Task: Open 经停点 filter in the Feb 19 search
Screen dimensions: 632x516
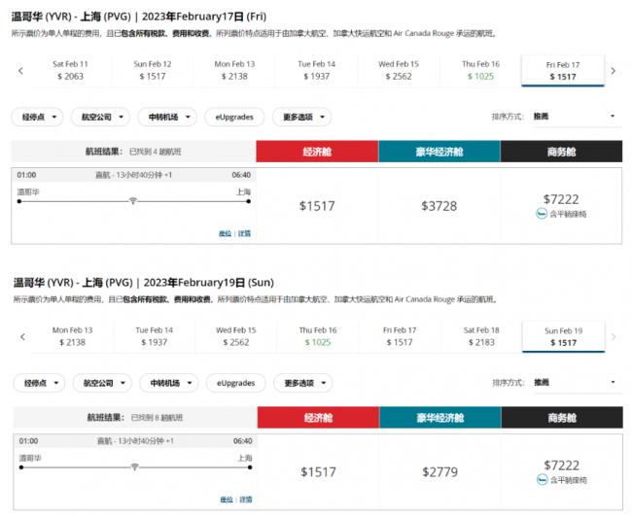Action: (39, 383)
